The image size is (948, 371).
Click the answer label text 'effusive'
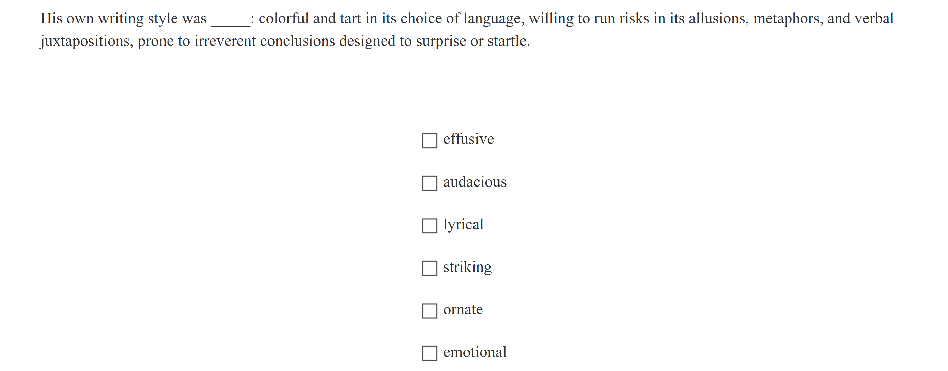pyautogui.click(x=468, y=139)
